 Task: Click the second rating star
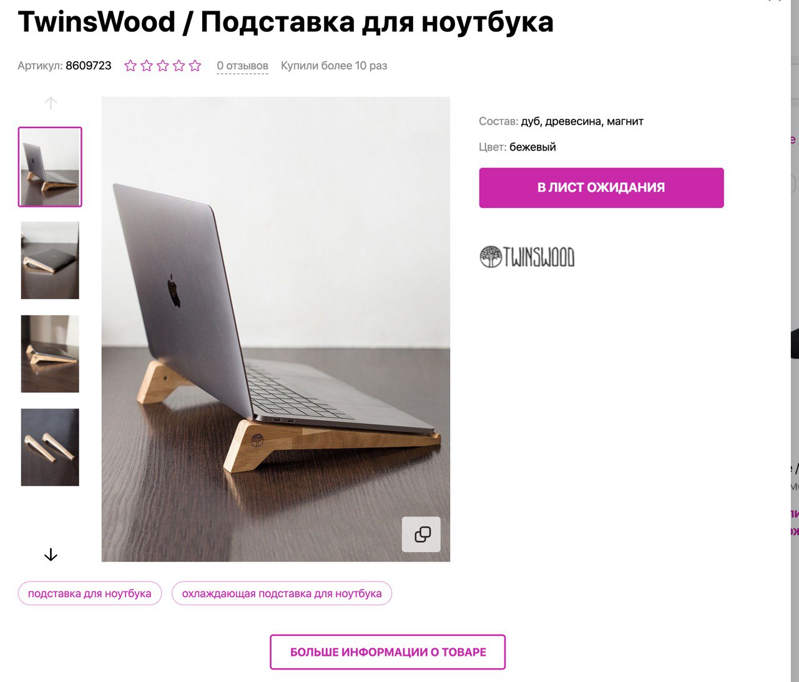pyautogui.click(x=147, y=66)
